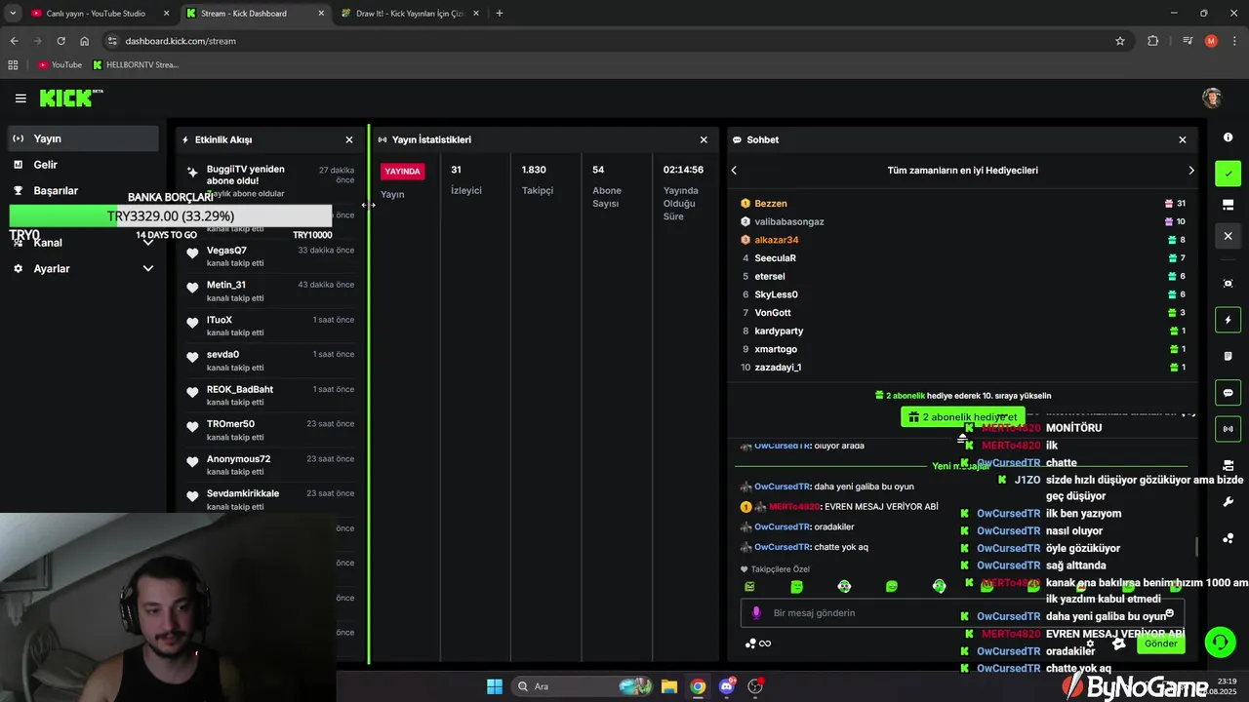Click the taskbar Ara search box
Image resolution: width=1249 pixels, height=702 pixels.
(581, 686)
